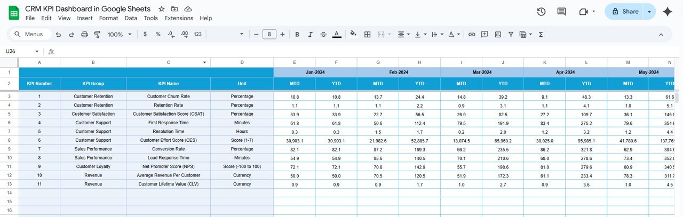Image resolution: width=683 pixels, height=217 pixels.
Task: Insert a link
Action: (x=472, y=34)
